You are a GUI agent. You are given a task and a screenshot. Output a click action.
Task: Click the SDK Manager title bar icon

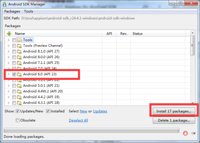tap(5, 4)
